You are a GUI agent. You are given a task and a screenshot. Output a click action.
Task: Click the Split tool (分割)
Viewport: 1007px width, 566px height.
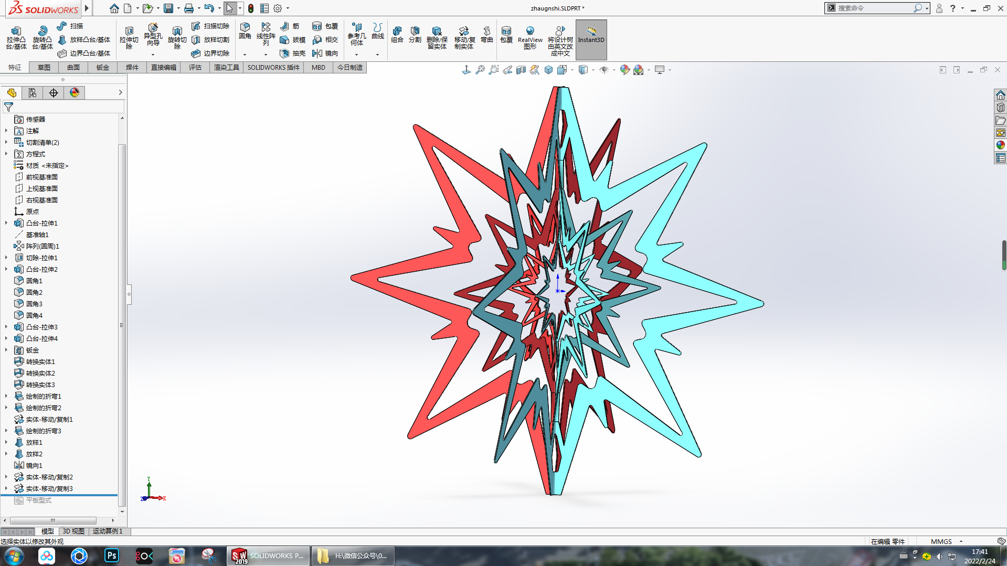(415, 34)
